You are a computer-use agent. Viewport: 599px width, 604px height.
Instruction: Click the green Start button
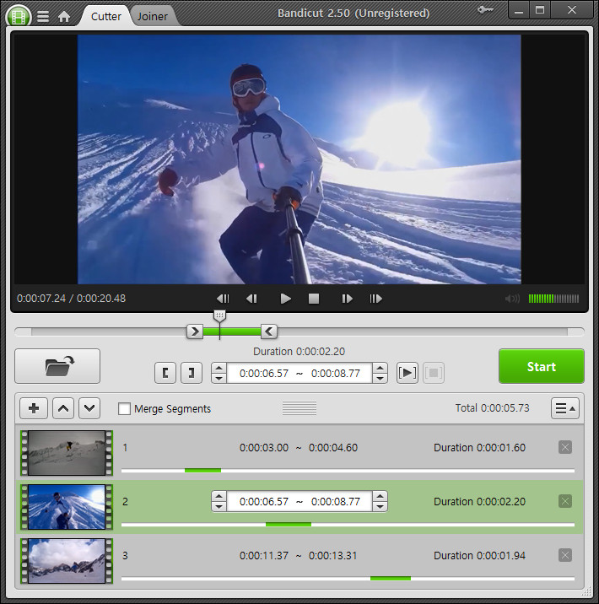pos(542,366)
